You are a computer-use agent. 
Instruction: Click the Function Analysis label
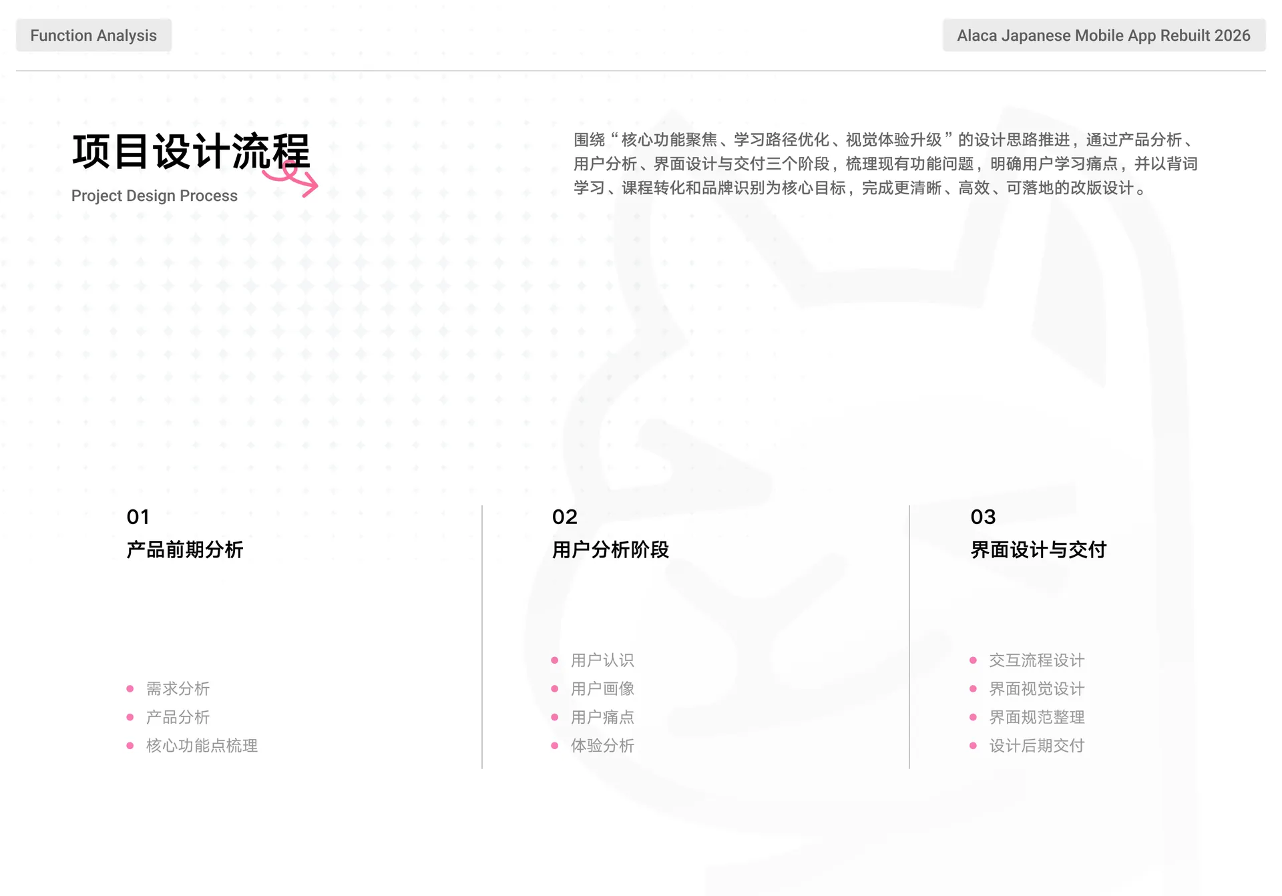93,35
